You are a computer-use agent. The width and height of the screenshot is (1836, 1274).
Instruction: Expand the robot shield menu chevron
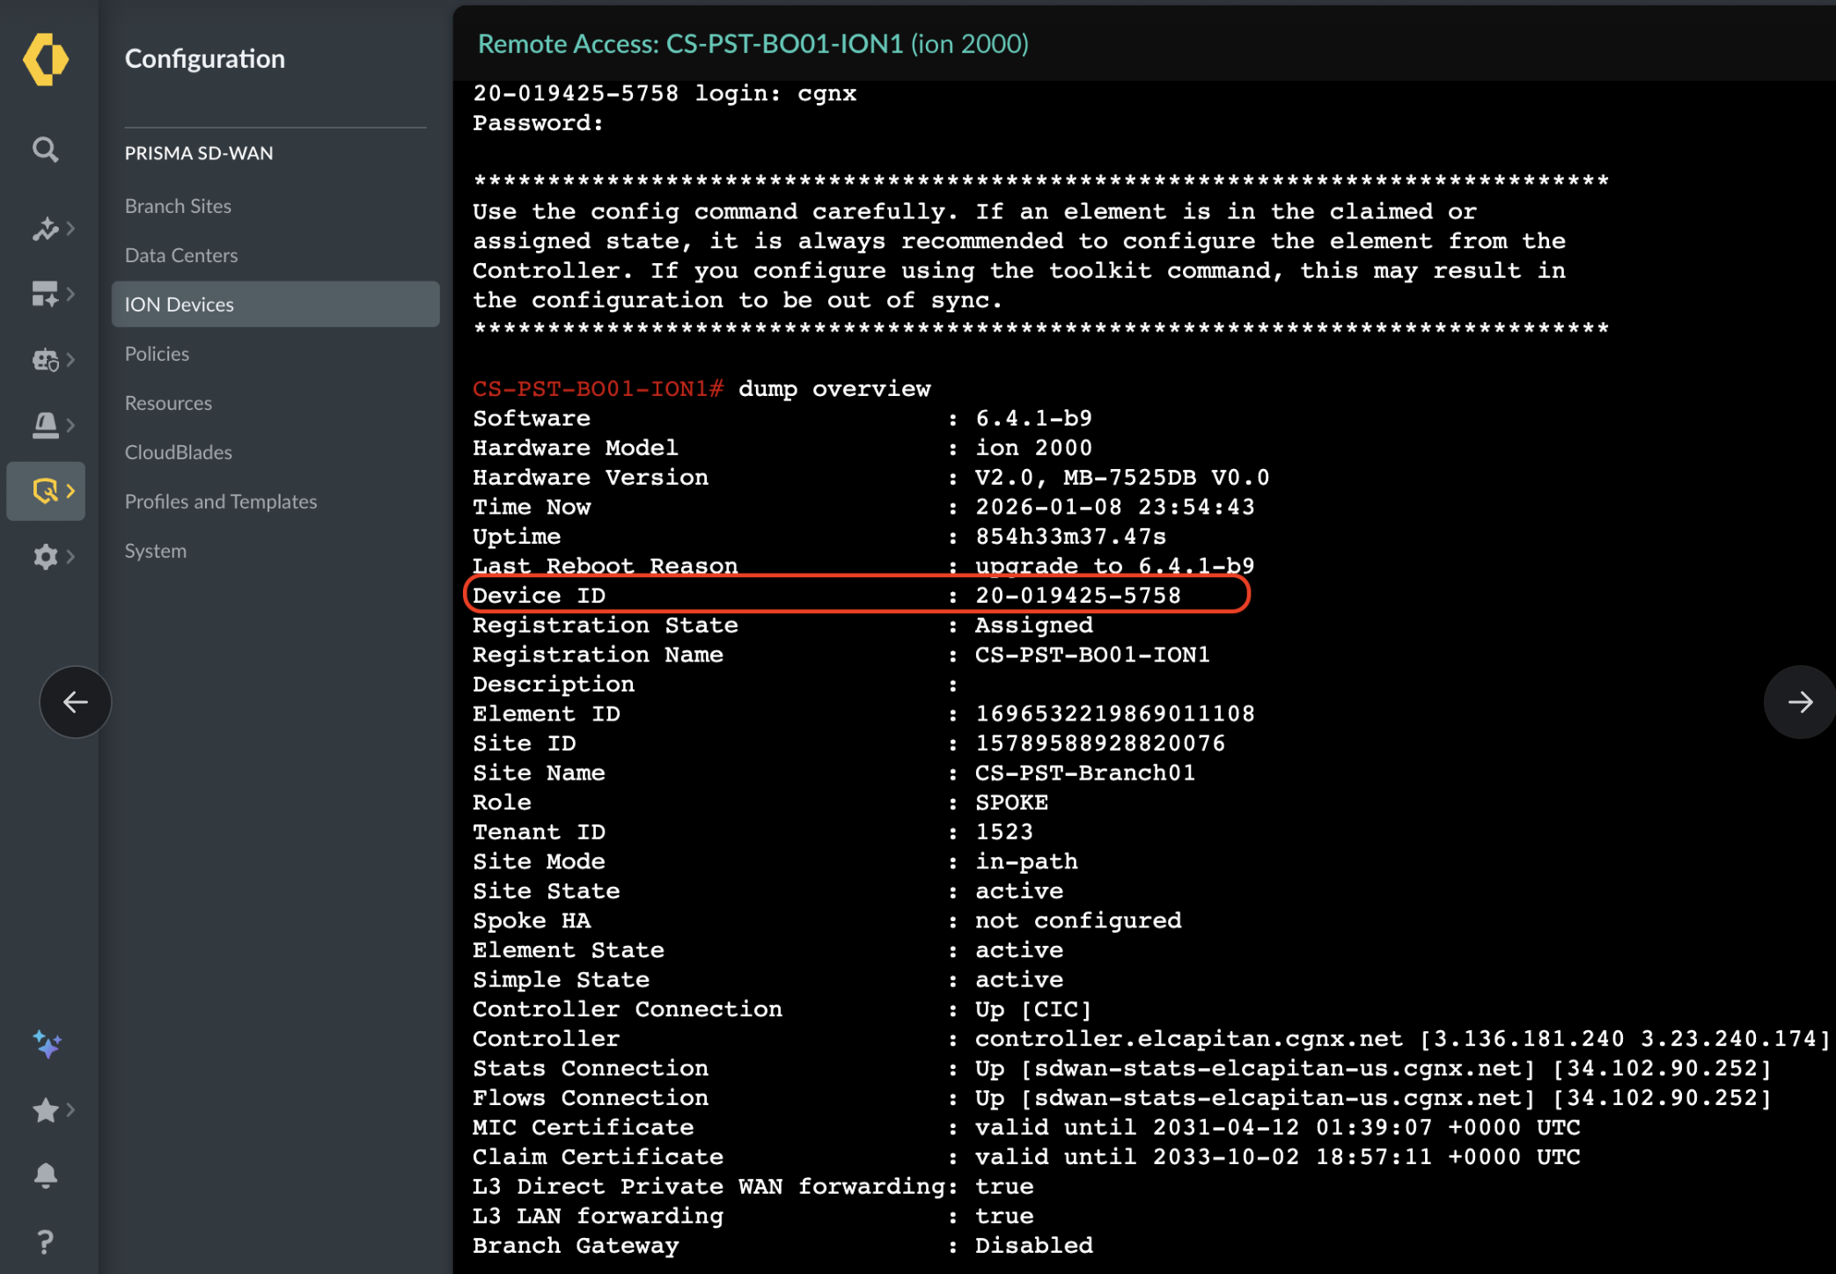[70, 359]
